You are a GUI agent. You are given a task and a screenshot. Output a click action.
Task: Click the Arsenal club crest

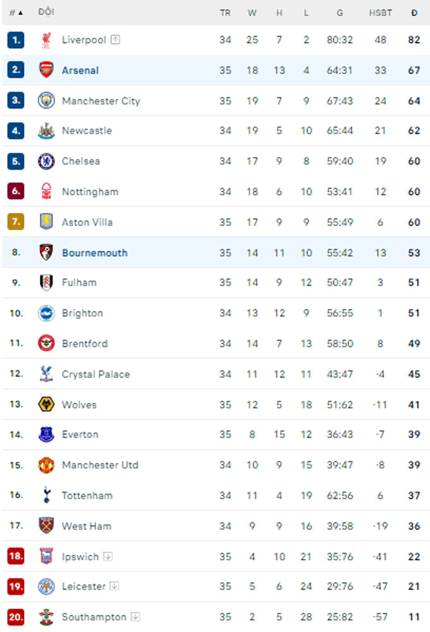click(x=46, y=70)
